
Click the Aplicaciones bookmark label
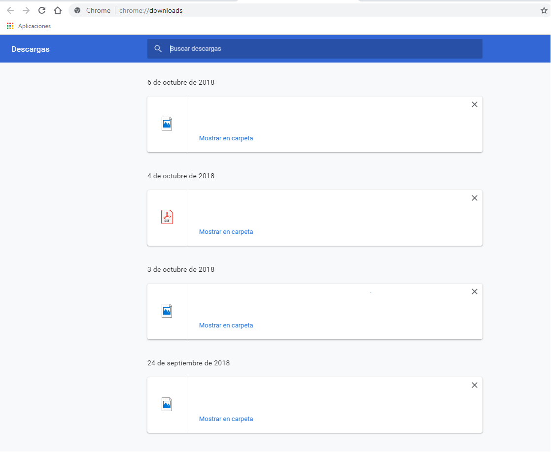34,26
